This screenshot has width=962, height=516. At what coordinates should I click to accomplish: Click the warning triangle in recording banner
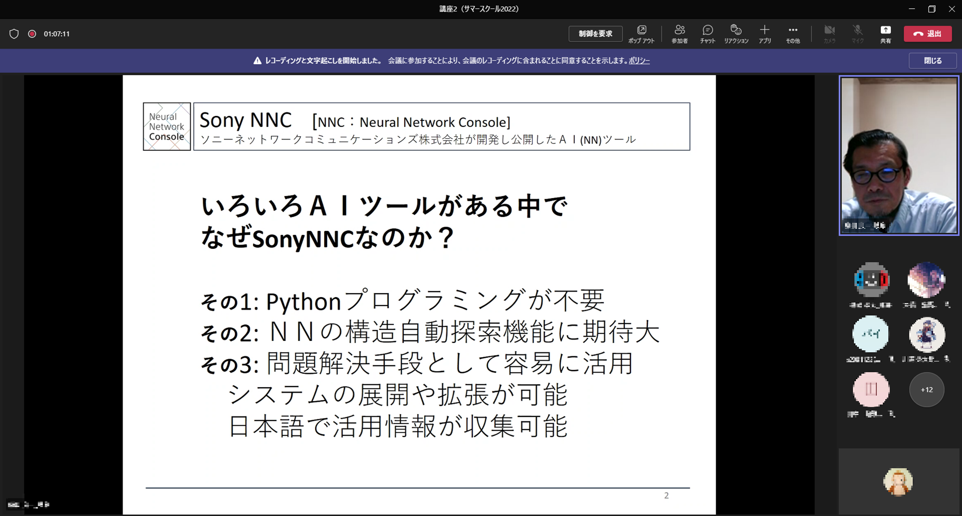pos(257,61)
